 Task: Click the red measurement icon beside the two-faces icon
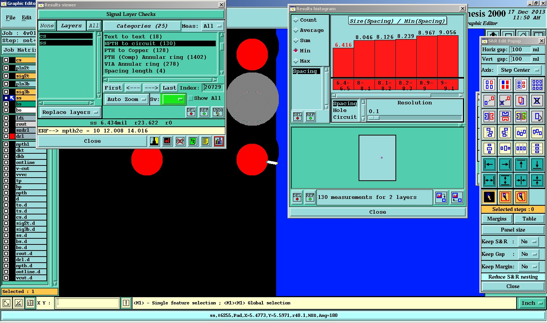coord(167,141)
